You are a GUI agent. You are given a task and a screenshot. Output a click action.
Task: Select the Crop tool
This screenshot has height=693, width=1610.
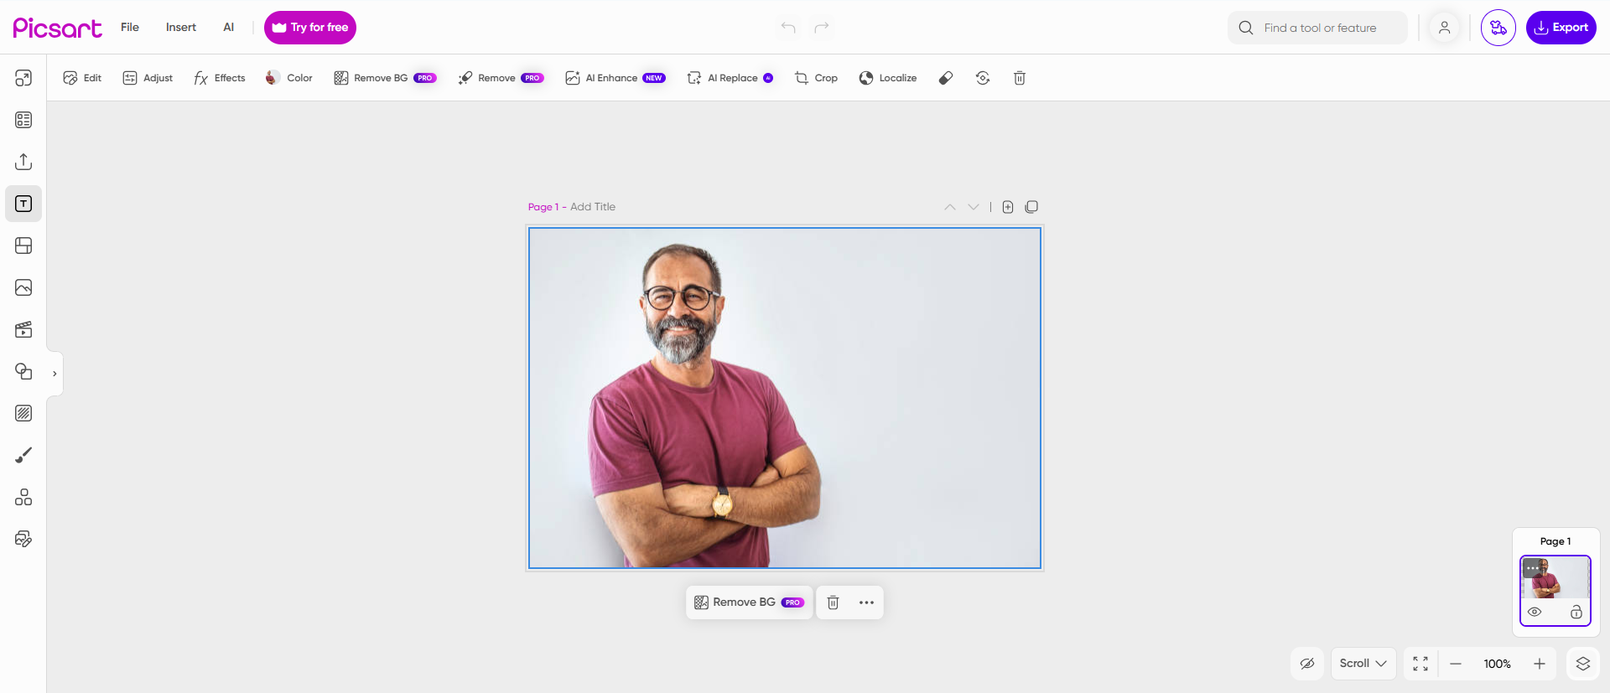click(816, 78)
